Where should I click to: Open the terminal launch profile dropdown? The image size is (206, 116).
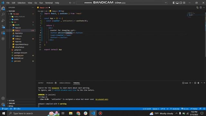(x=192, y=83)
